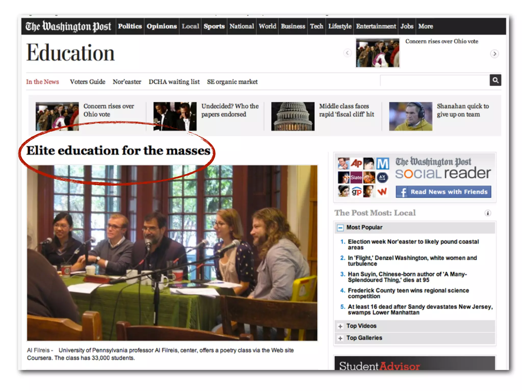This screenshot has width=522, height=391.
Task: Open the Business section
Action: point(293,26)
